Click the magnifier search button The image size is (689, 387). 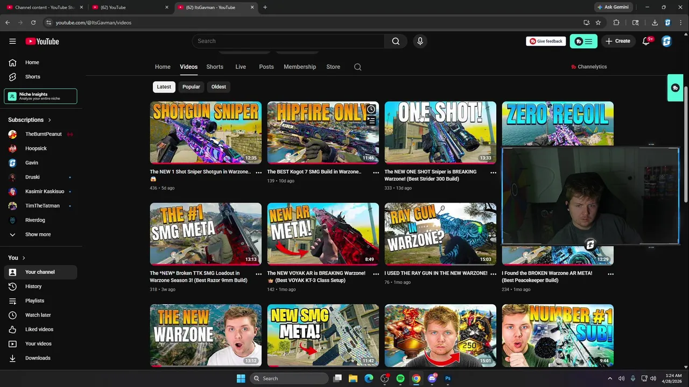[x=396, y=41]
